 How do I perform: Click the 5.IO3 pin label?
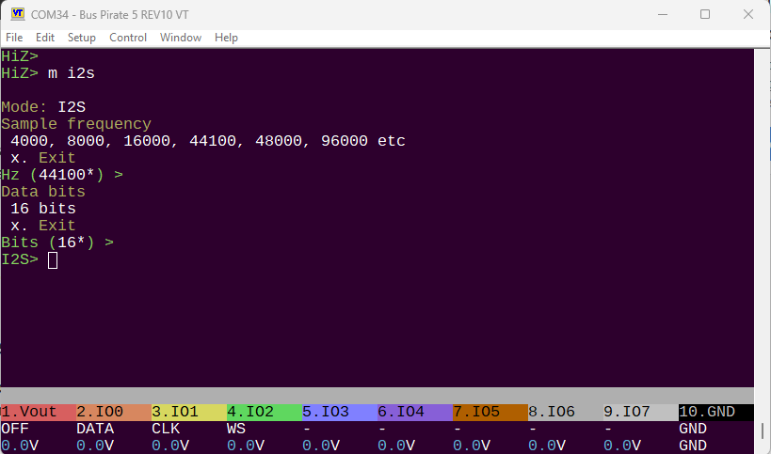pos(339,412)
